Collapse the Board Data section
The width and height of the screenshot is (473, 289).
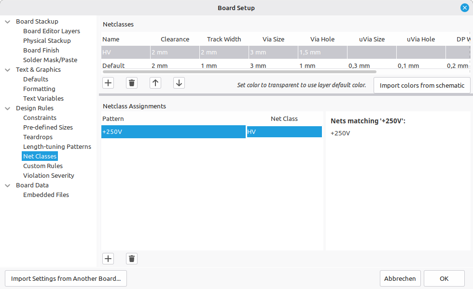tap(8, 185)
